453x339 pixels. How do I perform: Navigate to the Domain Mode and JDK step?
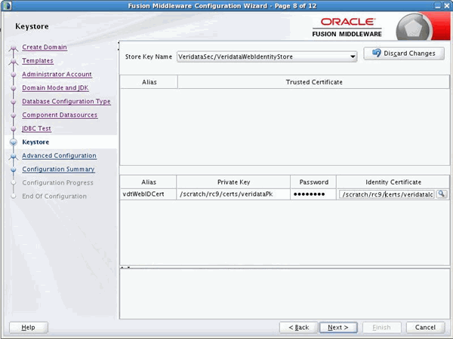(55, 87)
